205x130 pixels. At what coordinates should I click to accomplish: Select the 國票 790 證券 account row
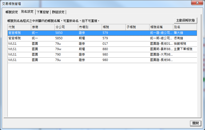coord(103,55)
